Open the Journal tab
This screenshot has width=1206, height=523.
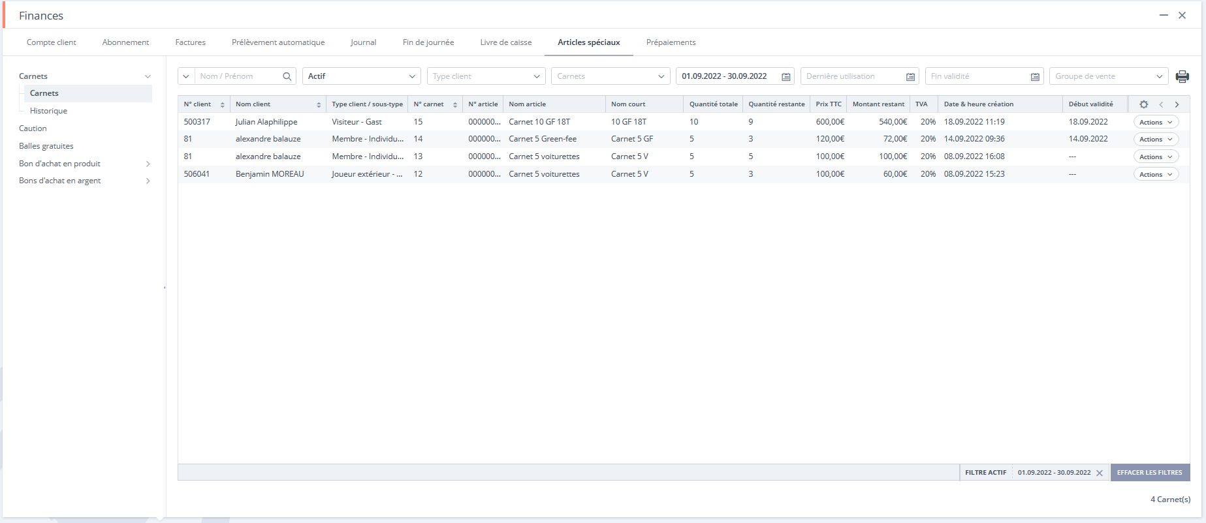pos(364,42)
